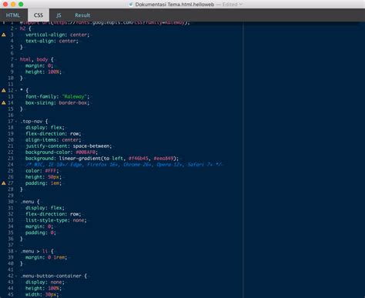The width and height of the screenshot is (365, 298).
Task: Click the color: #FFF declaration
Action: tap(42, 171)
